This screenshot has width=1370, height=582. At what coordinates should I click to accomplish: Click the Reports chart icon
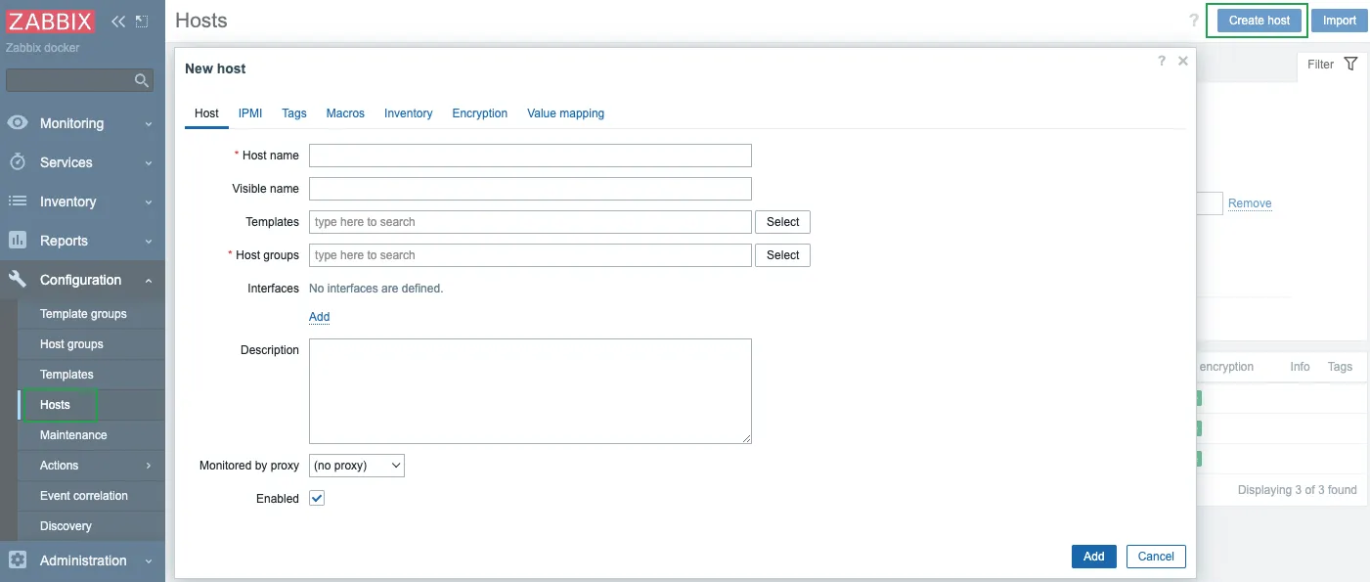click(18, 241)
